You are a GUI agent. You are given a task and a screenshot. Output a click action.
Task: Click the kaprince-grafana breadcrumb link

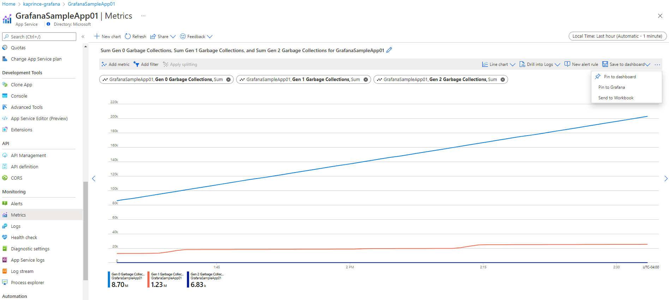pos(42,4)
